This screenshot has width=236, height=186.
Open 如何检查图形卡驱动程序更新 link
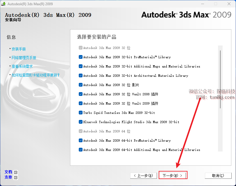[35, 75]
